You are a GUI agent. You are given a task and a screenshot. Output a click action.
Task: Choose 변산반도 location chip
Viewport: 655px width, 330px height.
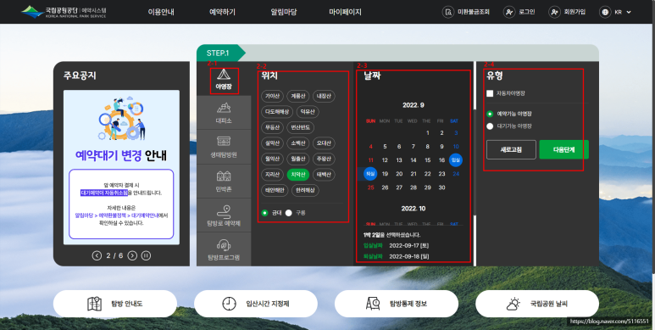[301, 127]
